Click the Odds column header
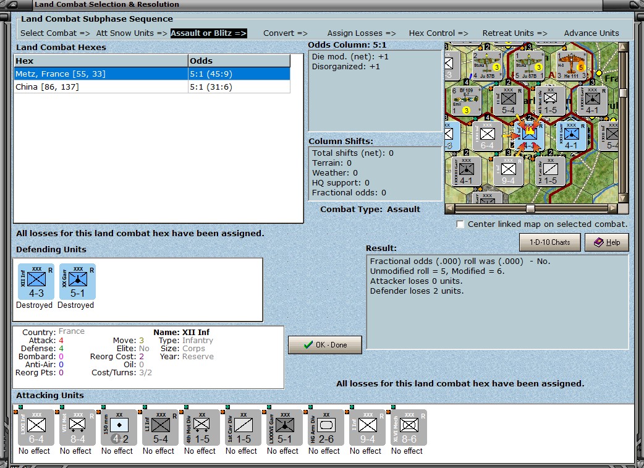644x468 pixels. click(239, 61)
